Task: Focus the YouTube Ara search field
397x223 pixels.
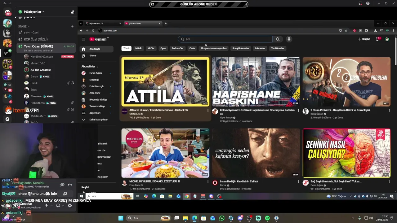Action: tap(225, 39)
